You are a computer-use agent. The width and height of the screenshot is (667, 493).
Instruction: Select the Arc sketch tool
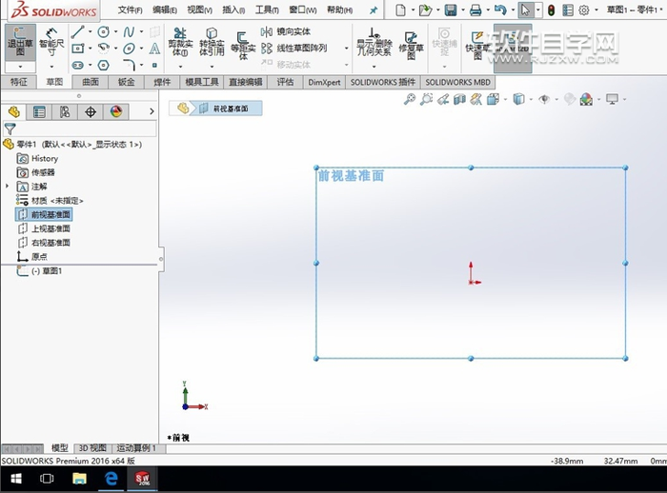pos(103,49)
